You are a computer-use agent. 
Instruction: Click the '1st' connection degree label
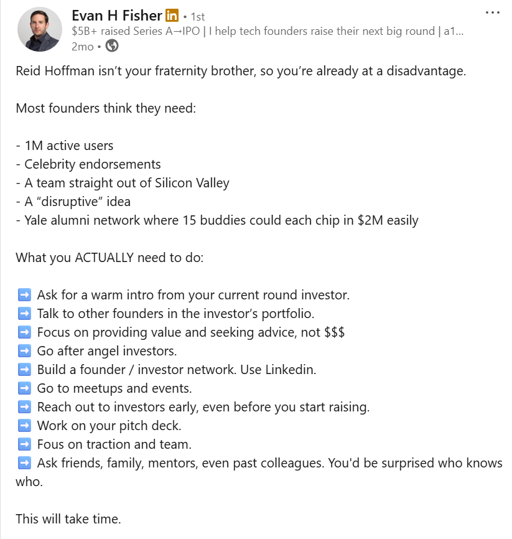(x=199, y=15)
